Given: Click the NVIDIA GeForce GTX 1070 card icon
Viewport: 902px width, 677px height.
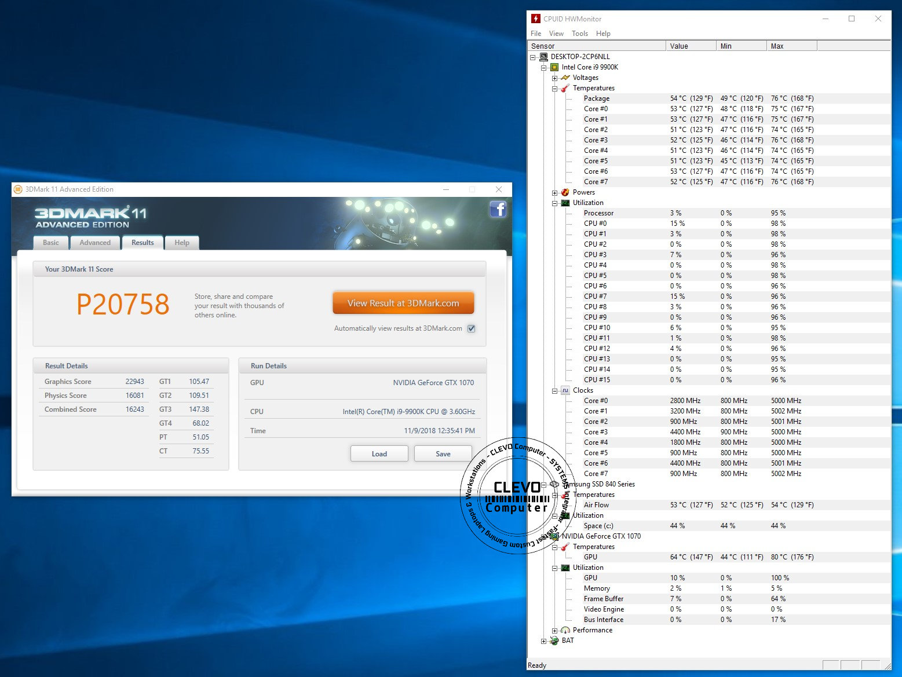Looking at the screenshot, I should pos(554,536).
